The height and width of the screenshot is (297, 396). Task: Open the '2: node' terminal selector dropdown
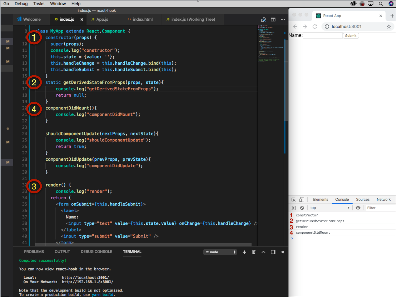coord(220,252)
